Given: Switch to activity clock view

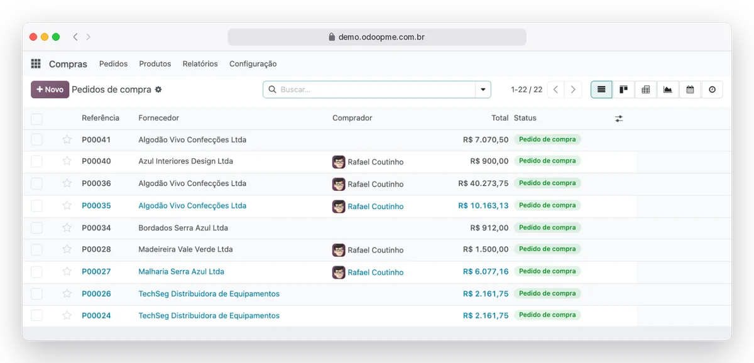Looking at the screenshot, I should pos(712,90).
